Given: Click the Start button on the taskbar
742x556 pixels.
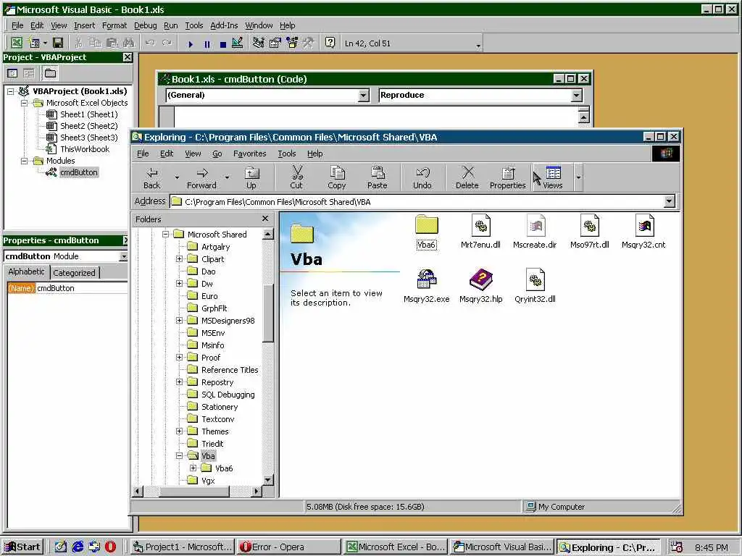Looking at the screenshot, I should tap(22, 547).
